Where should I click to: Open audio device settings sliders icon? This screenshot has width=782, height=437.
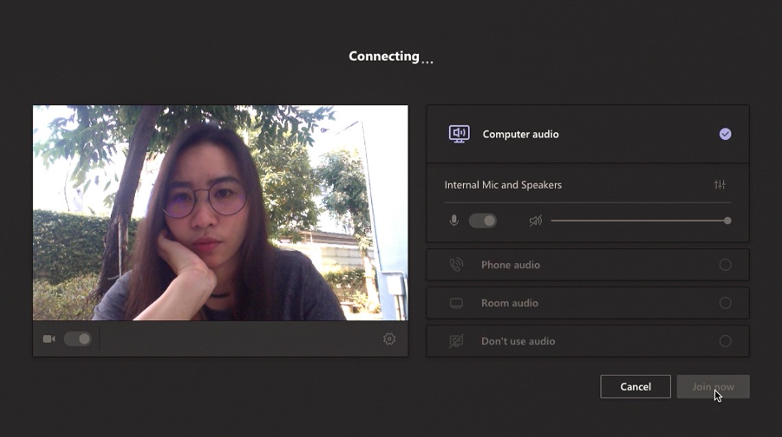720,185
